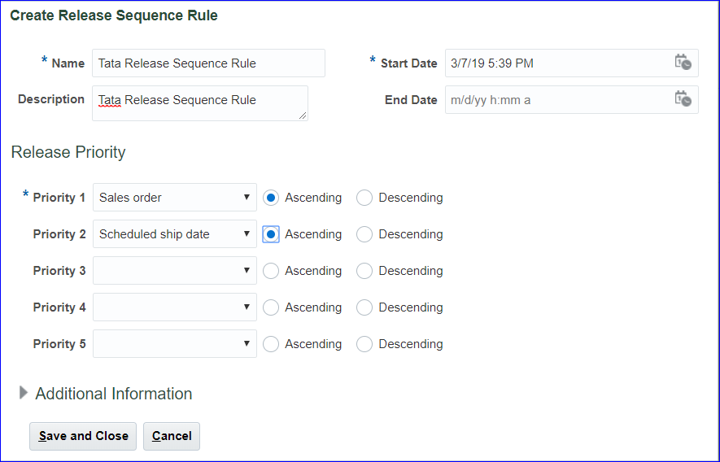The image size is (720, 462).
Task: Pick Ascending radio for Priority 1
Action: pyautogui.click(x=272, y=198)
